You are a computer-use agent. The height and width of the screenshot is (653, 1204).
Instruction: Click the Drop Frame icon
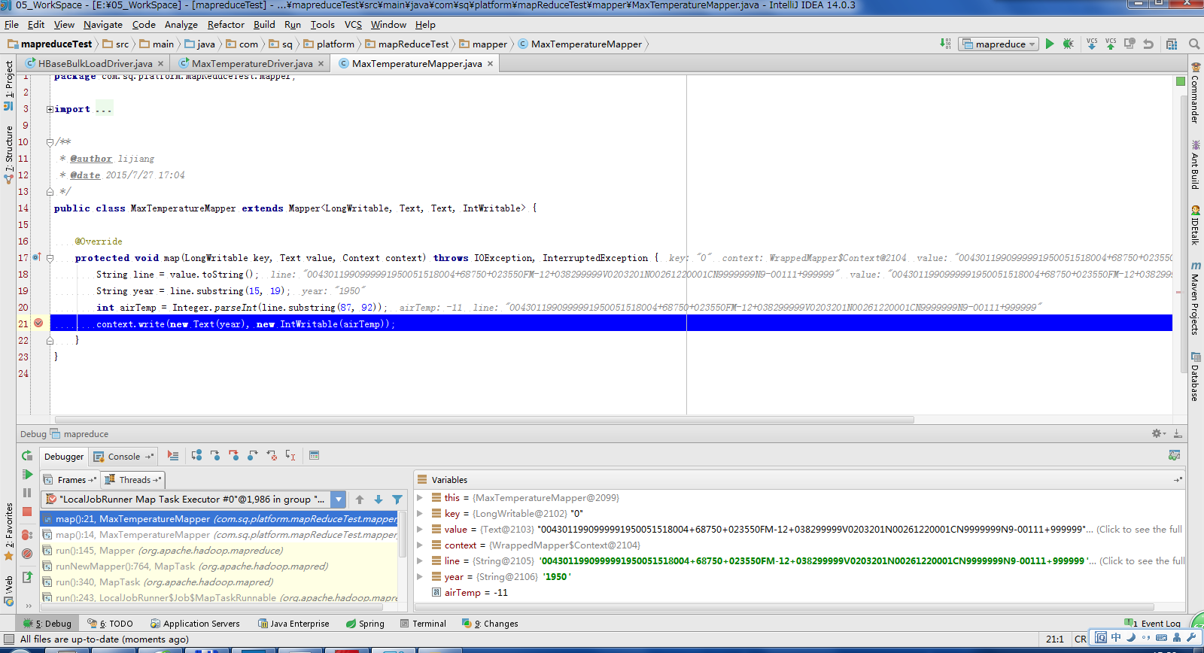coord(272,456)
